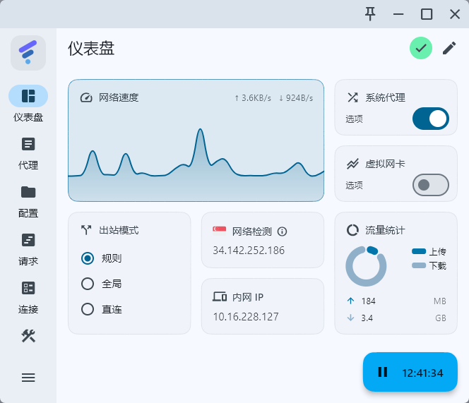Open the tools wrench-and-hammer icon
The height and width of the screenshot is (403, 469).
pyautogui.click(x=28, y=336)
